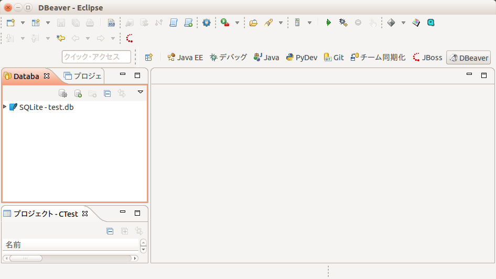The image size is (496, 279).
Task: Close the Databa navigator tab
Action: [47, 76]
